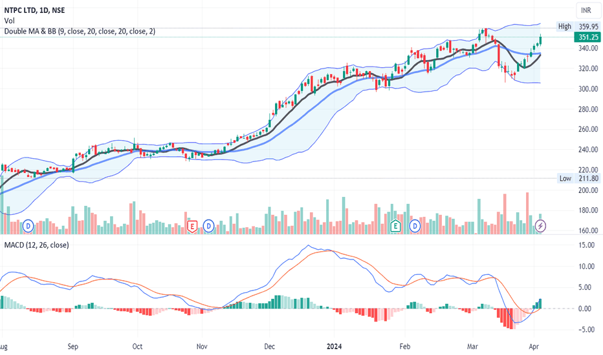Click the 200.00 price axis label
This screenshot has height=355, width=603.
click(x=588, y=190)
